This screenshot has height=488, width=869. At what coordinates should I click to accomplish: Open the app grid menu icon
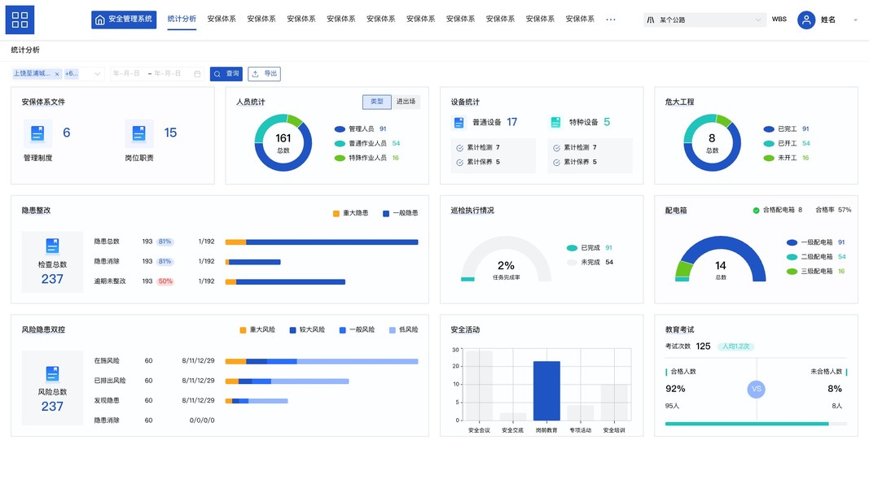pyautogui.click(x=20, y=20)
